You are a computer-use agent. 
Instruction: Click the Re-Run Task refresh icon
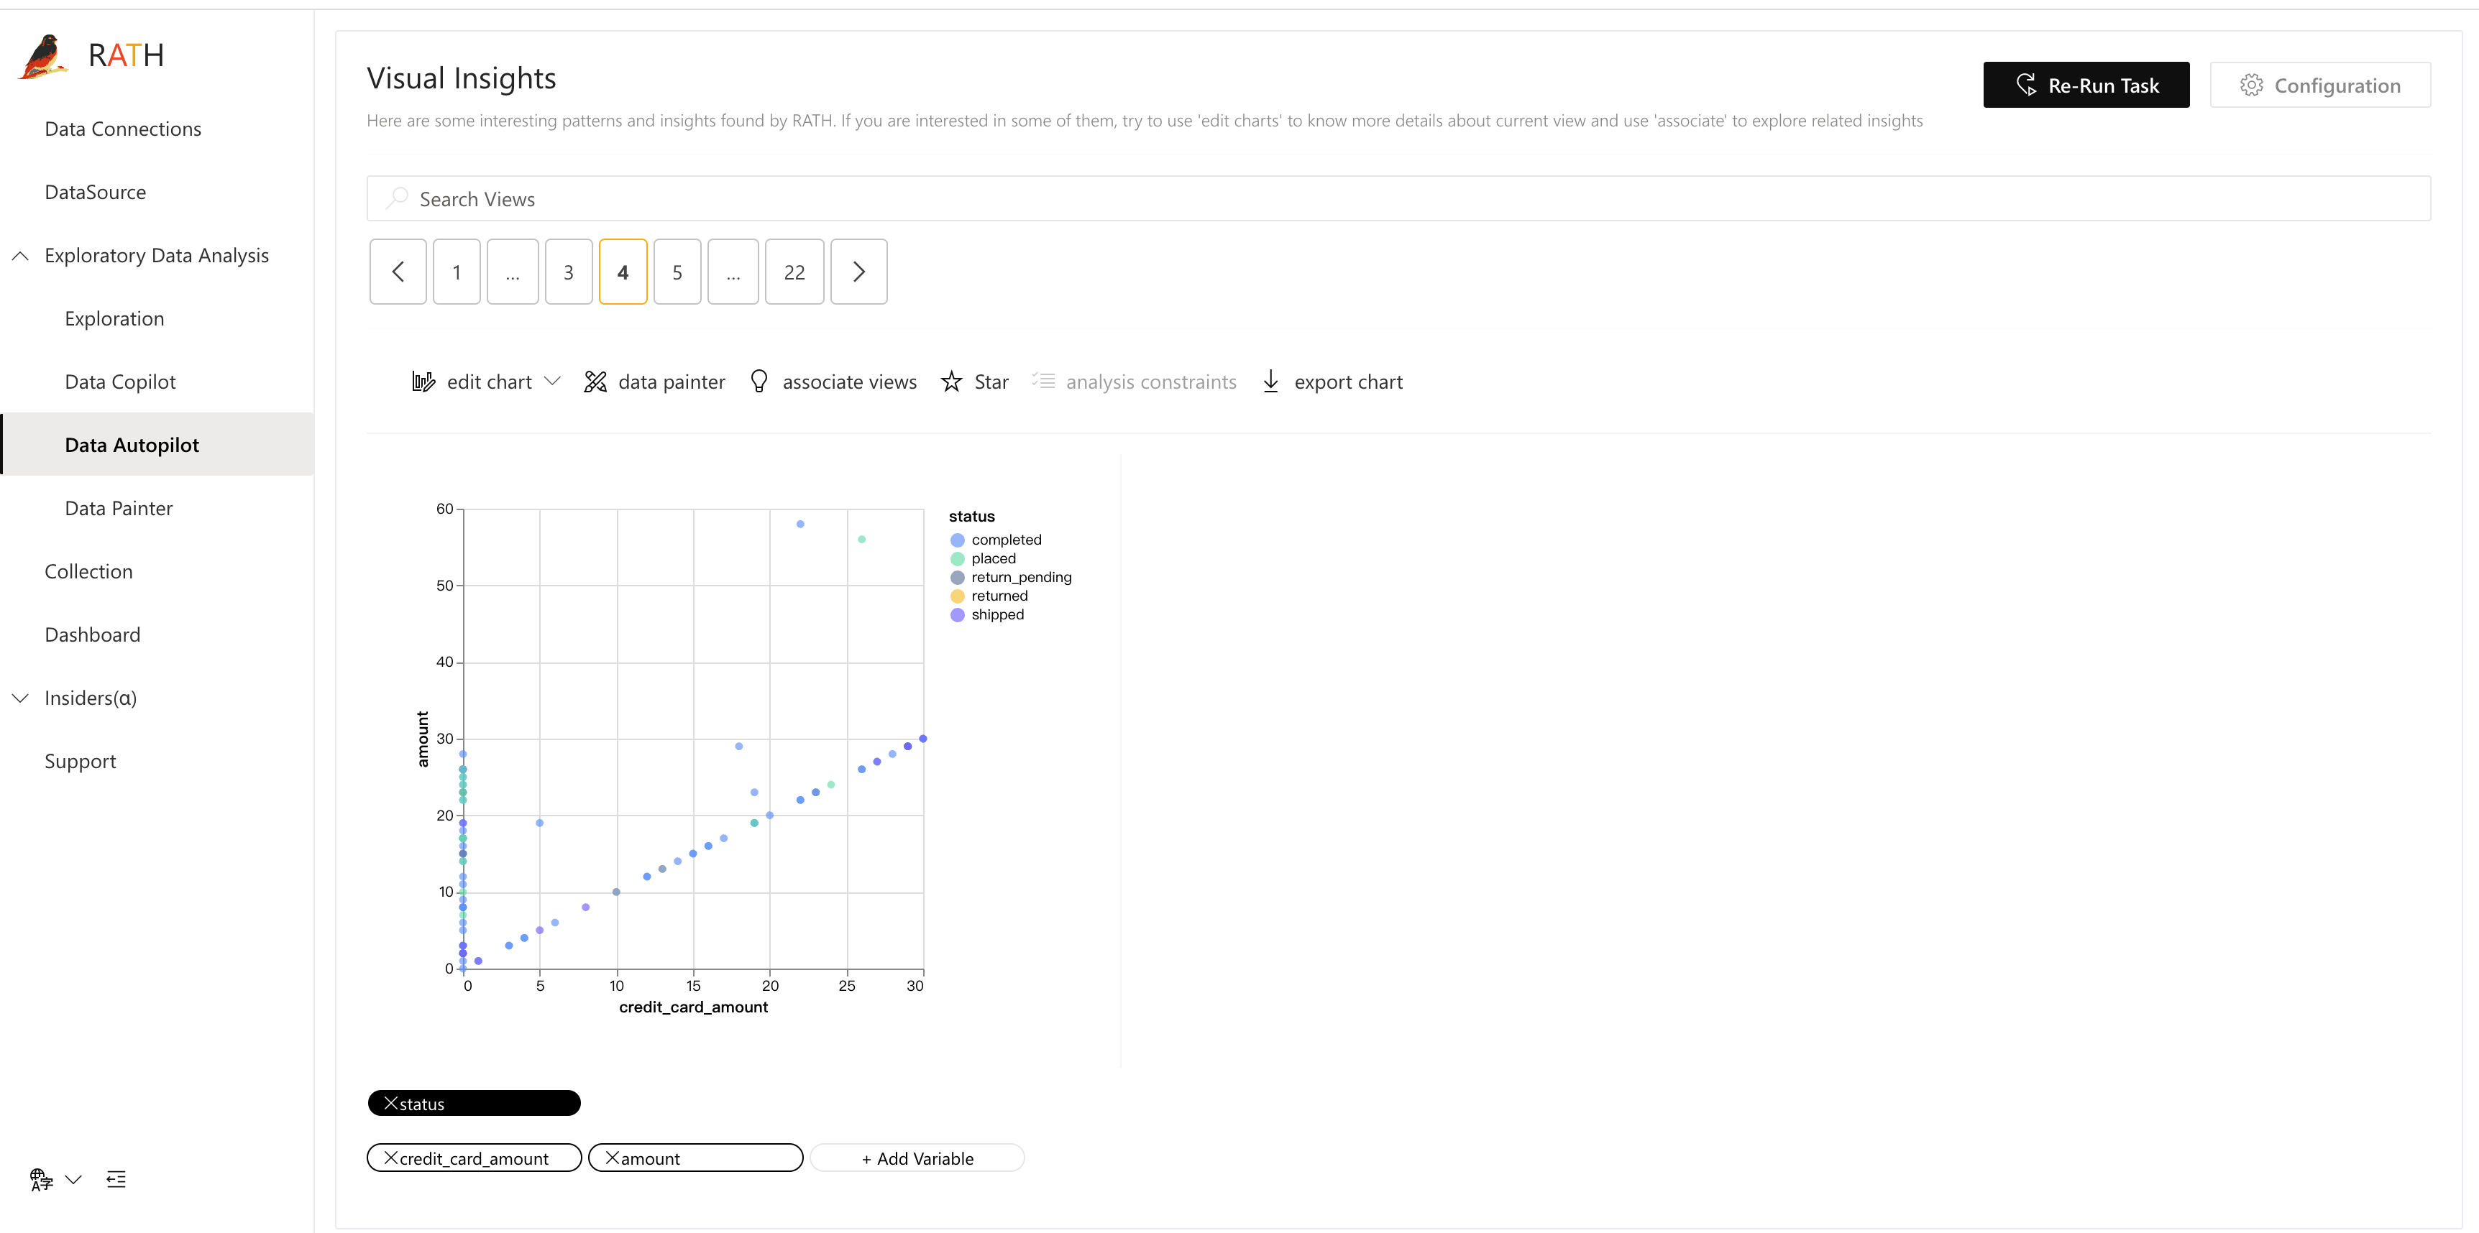(x=2027, y=85)
